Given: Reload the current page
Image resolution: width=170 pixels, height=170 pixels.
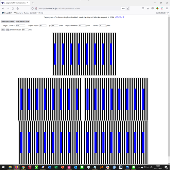Looking at the screenshot, I should pos(13,8).
